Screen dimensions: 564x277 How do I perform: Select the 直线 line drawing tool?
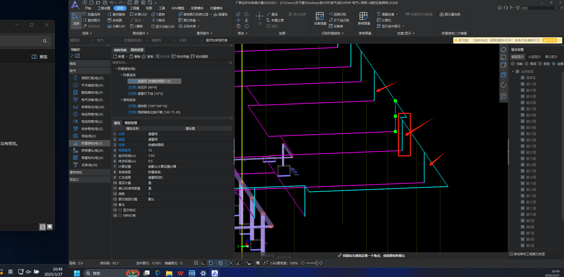coord(272,14)
